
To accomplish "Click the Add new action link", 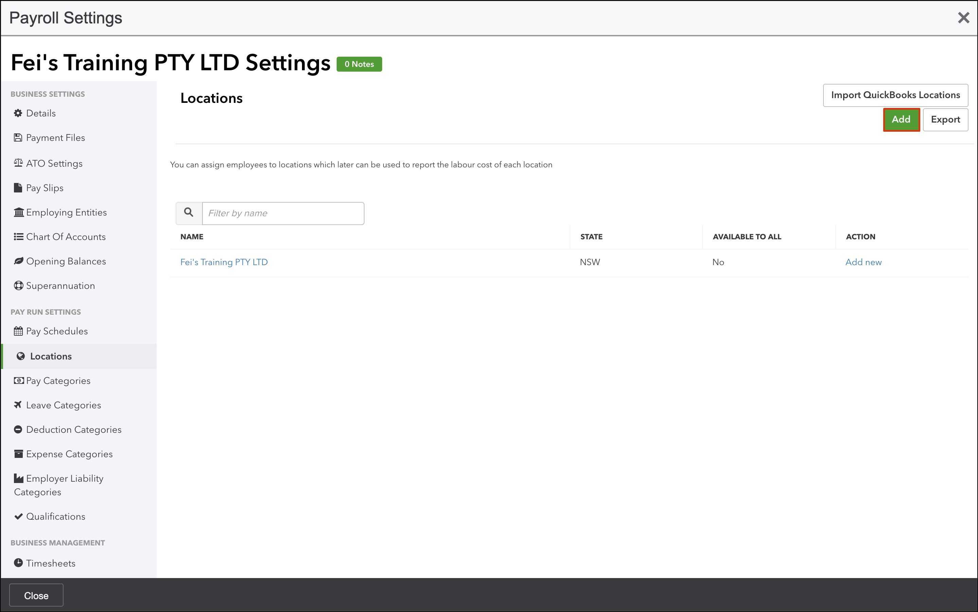I will coord(863,262).
